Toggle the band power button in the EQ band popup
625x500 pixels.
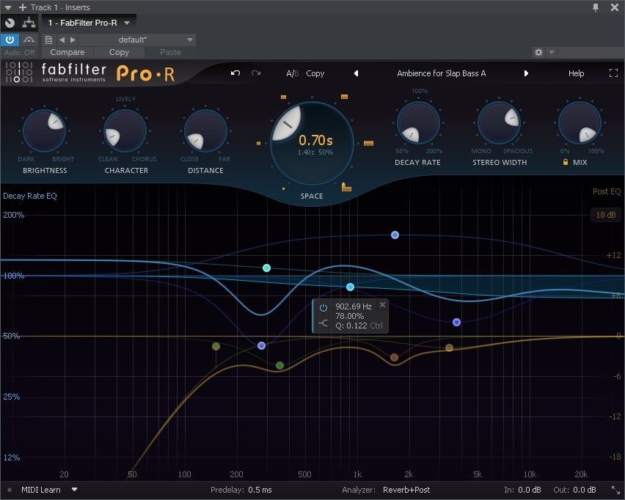tap(324, 308)
